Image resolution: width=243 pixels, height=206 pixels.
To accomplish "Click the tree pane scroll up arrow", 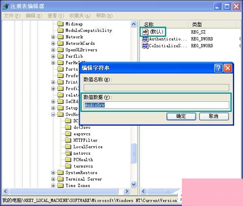I will pos(133,24).
